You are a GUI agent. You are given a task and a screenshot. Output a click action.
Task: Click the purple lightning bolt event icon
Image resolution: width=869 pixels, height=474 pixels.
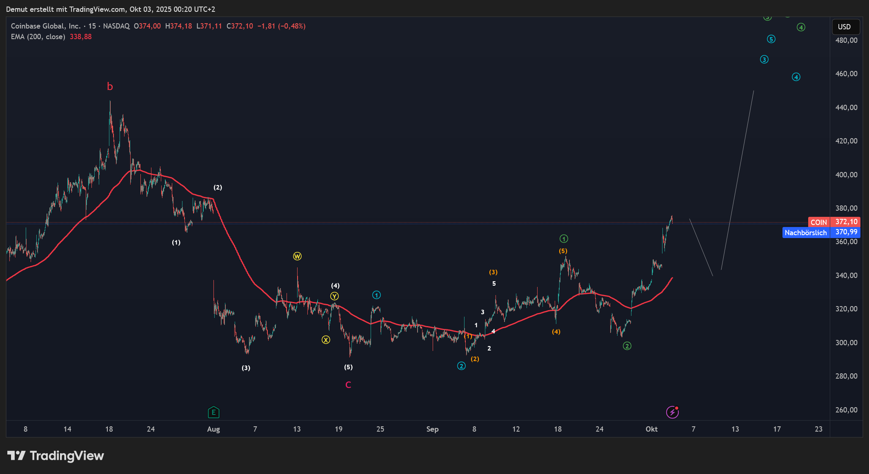[672, 412]
